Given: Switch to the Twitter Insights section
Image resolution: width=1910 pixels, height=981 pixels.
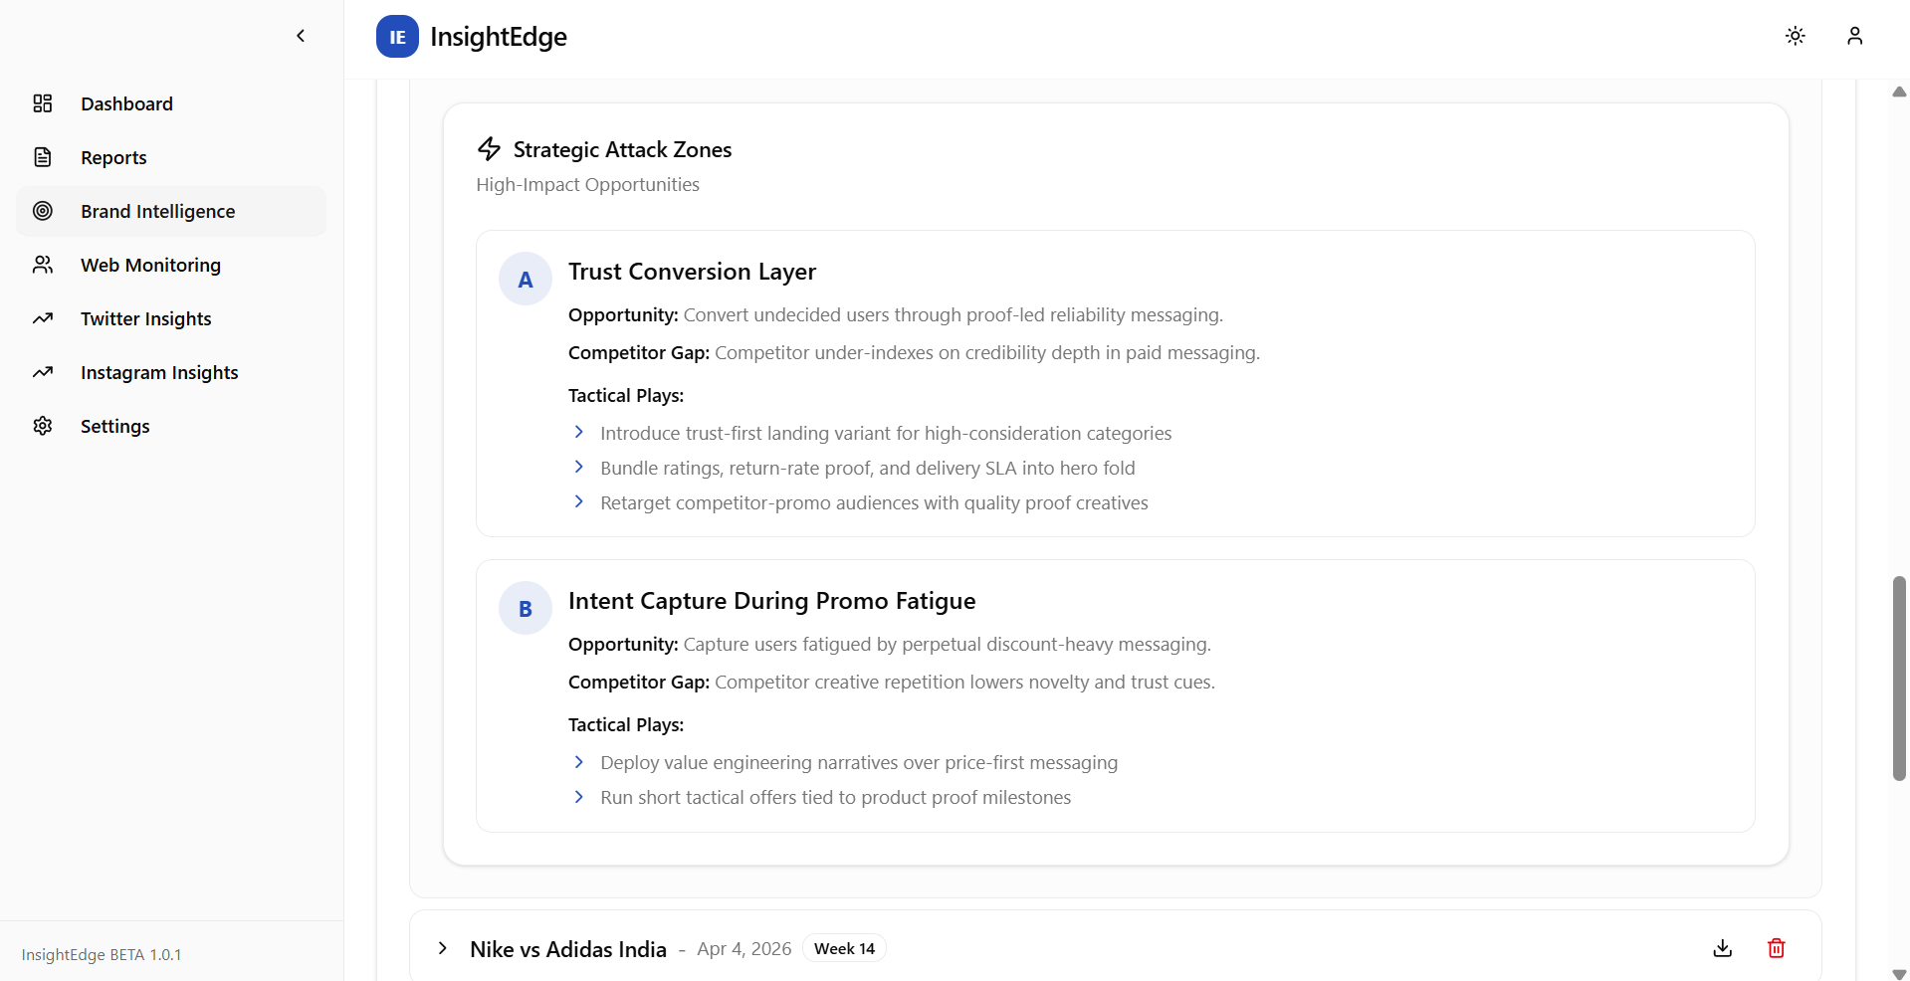Looking at the screenshot, I should [x=145, y=318].
